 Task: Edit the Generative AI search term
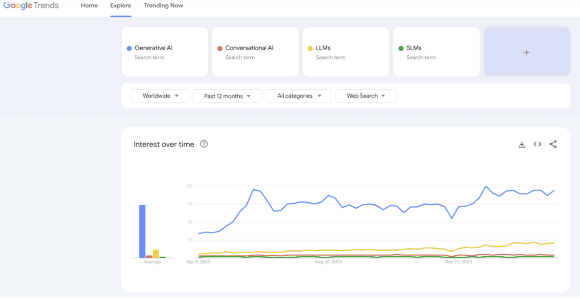[154, 48]
